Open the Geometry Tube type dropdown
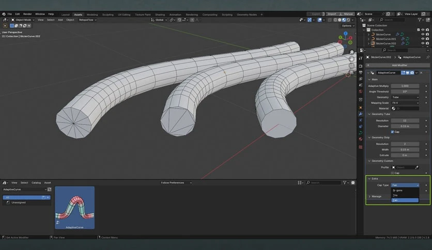 pos(405,97)
